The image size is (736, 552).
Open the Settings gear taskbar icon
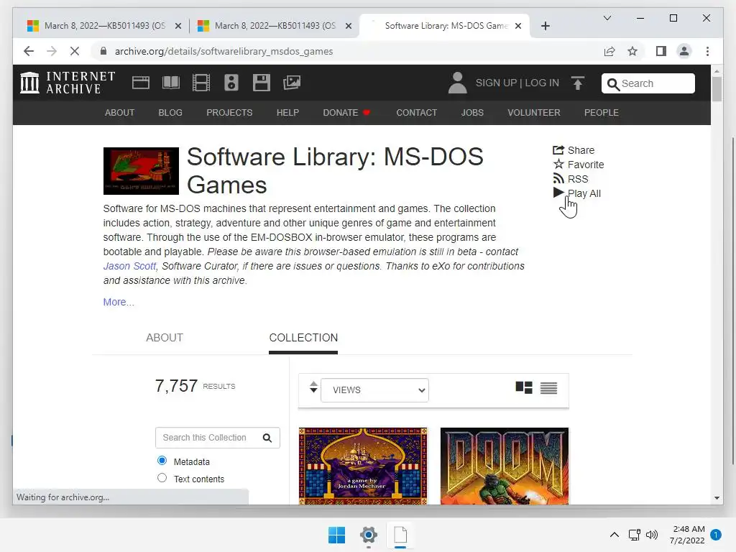pos(369,535)
